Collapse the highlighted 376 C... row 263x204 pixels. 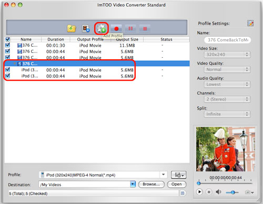pyautogui.click(x=15, y=63)
